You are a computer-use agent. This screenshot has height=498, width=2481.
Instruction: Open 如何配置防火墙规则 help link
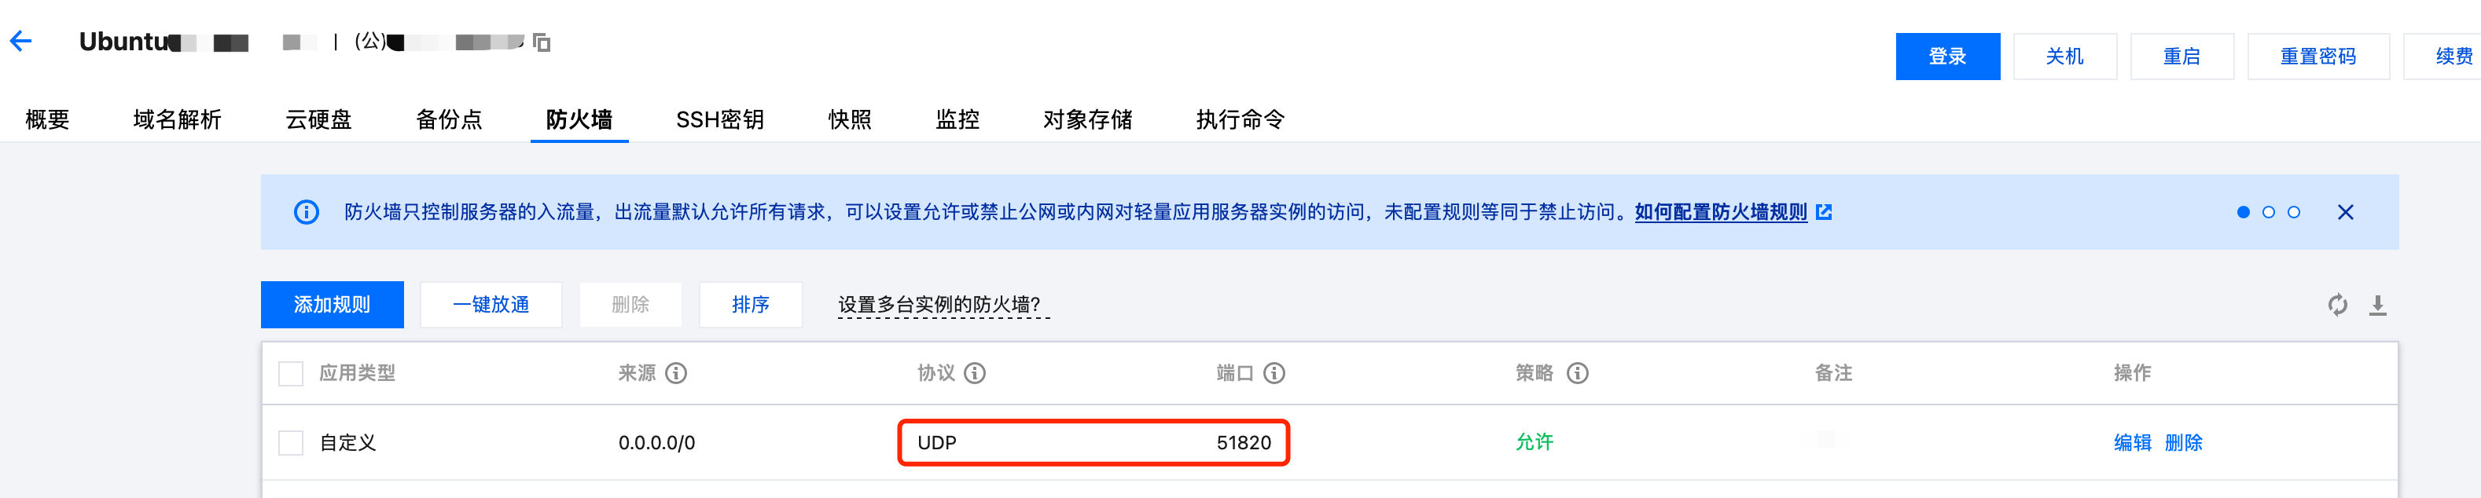click(1720, 212)
